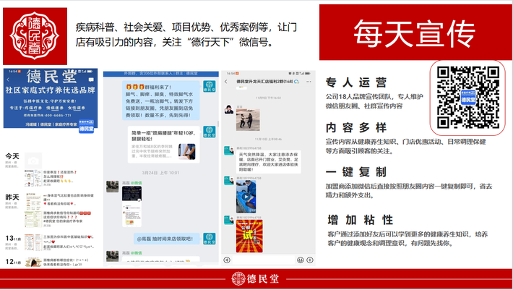The height and width of the screenshot is (290, 513).
Task: Open the first 昨天 moment post thumbnail
Action: [x=33, y=201]
